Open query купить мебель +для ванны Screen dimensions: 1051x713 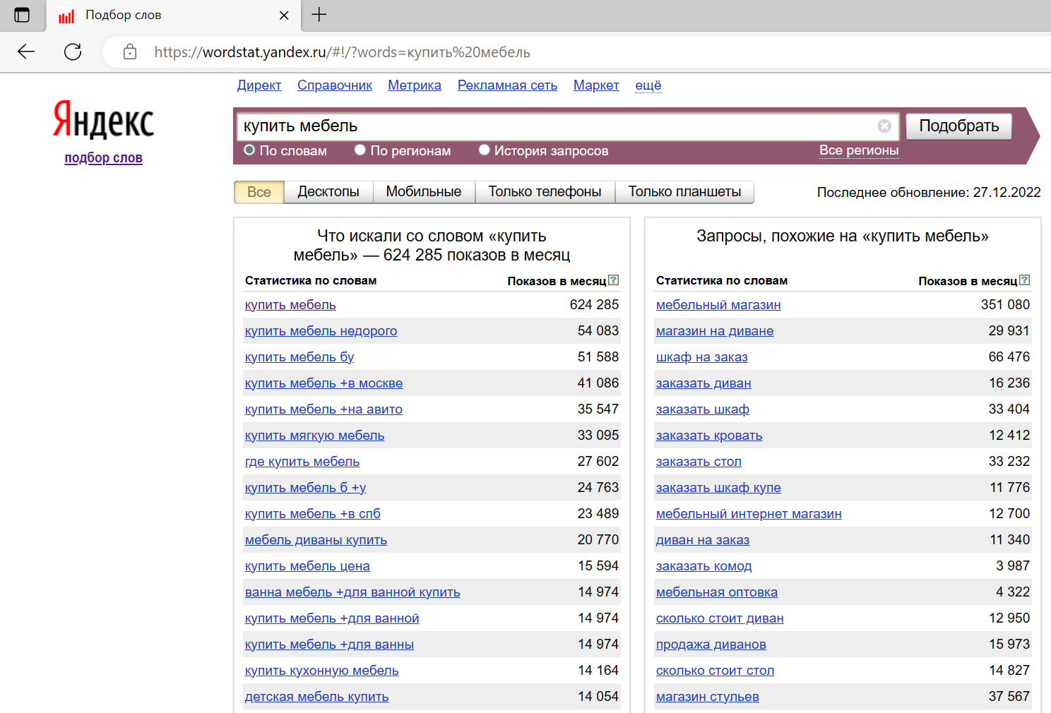click(x=329, y=645)
